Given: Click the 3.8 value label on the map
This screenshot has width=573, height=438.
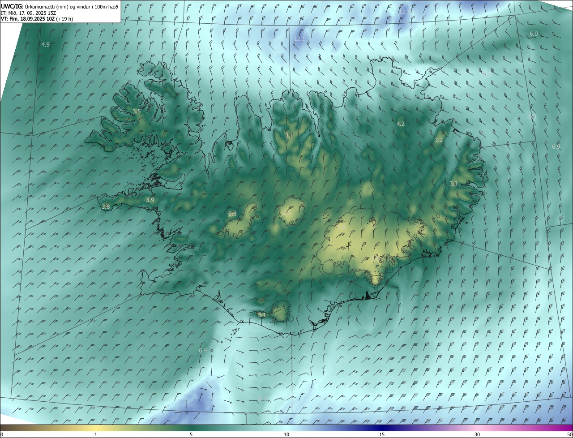Looking at the screenshot, I should click(x=106, y=206).
